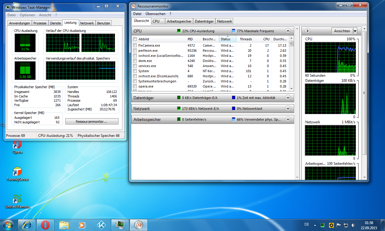Show hidden tray icons arrow

[315, 225]
